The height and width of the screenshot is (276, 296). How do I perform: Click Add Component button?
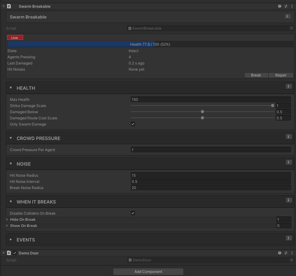pyautogui.click(x=148, y=271)
